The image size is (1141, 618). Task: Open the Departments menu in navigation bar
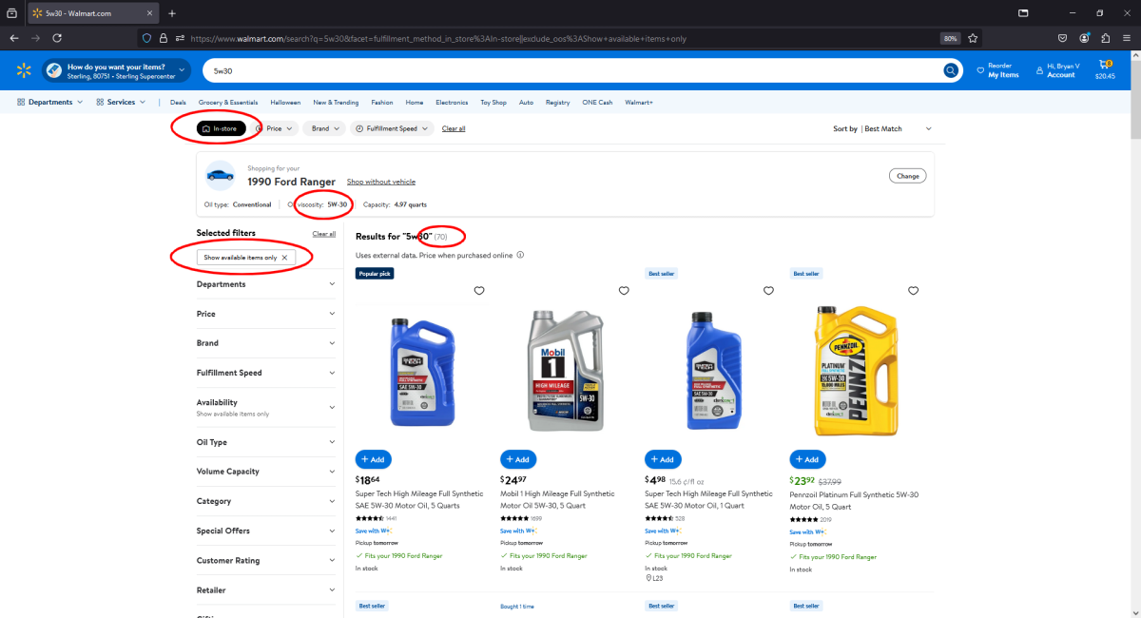click(x=50, y=102)
